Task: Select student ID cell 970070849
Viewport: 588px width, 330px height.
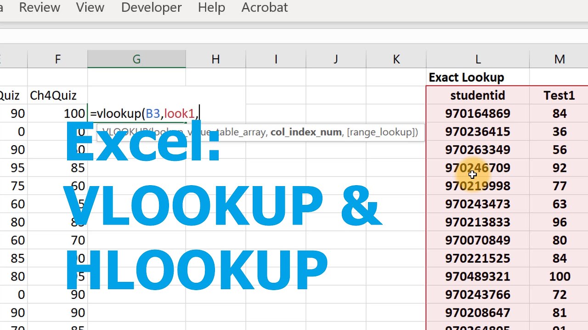Action: click(478, 240)
